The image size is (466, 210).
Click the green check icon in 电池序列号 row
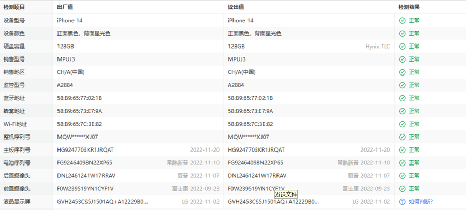[402, 163]
